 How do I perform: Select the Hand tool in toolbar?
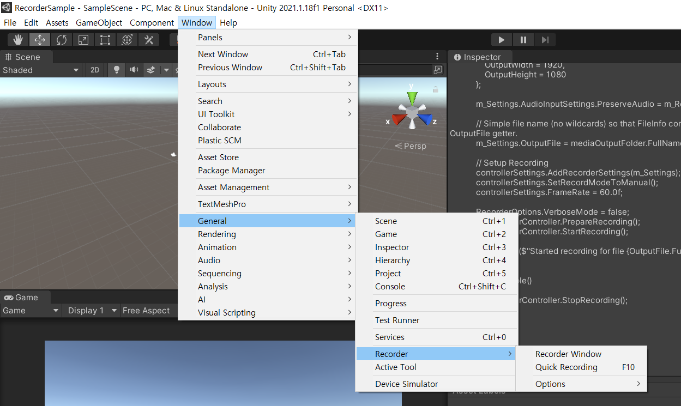point(18,40)
